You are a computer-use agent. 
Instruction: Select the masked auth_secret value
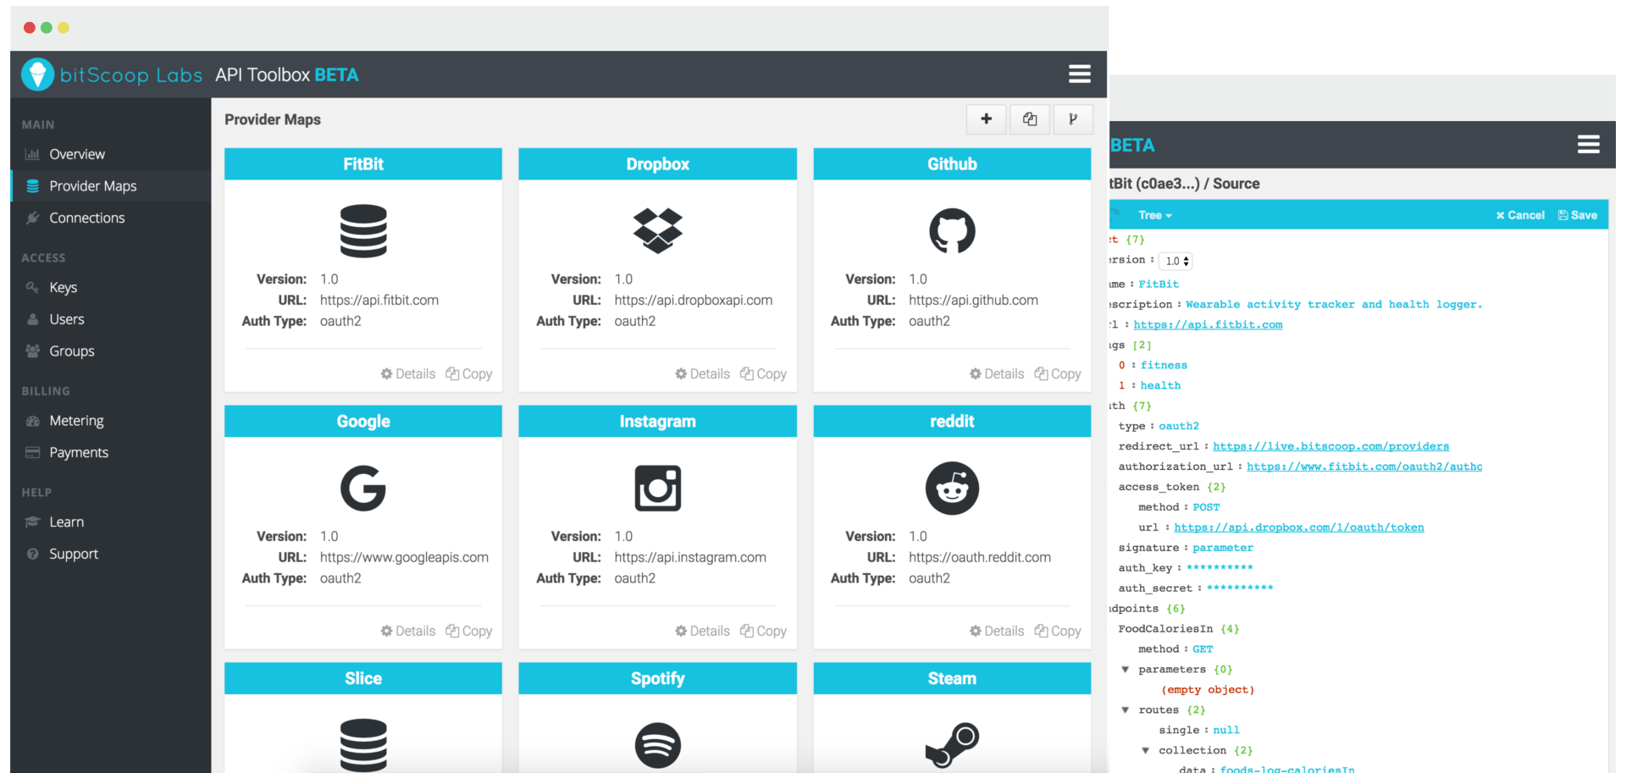[1240, 588]
